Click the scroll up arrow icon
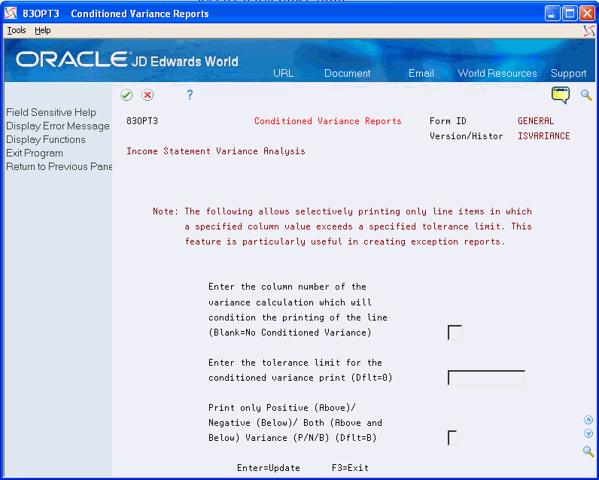Viewport: 599px width, 480px height. 588,420
